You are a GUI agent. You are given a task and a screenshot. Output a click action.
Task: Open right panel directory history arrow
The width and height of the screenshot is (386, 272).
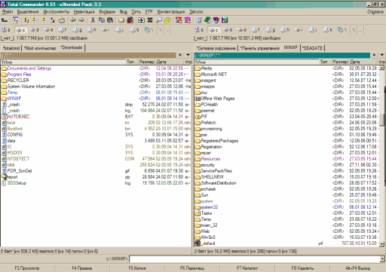pos(382,55)
